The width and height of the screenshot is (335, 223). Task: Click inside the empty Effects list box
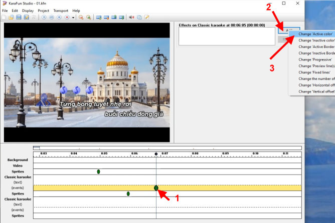tap(227, 36)
